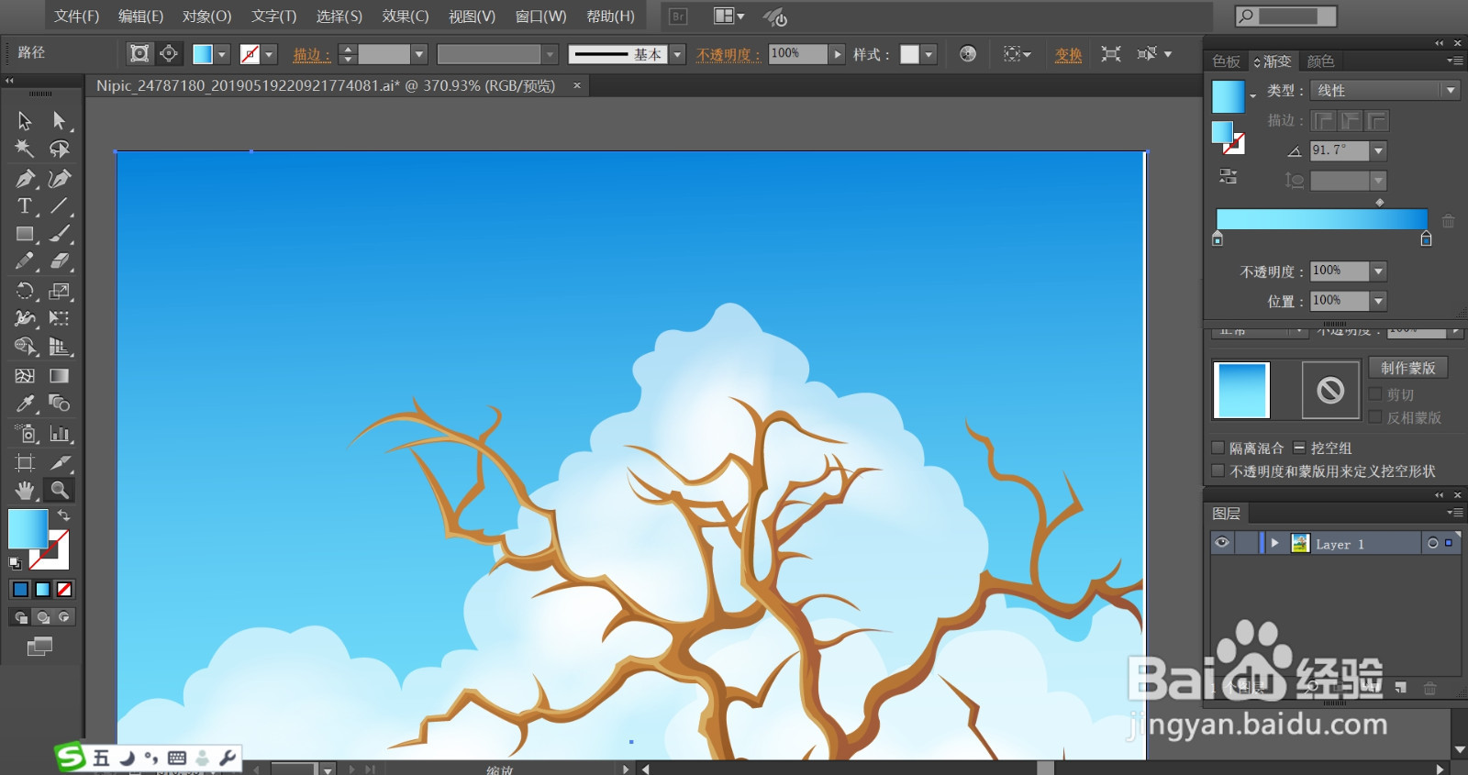Open control bar fill color dropdown
1468x775 pixels.
[222, 54]
